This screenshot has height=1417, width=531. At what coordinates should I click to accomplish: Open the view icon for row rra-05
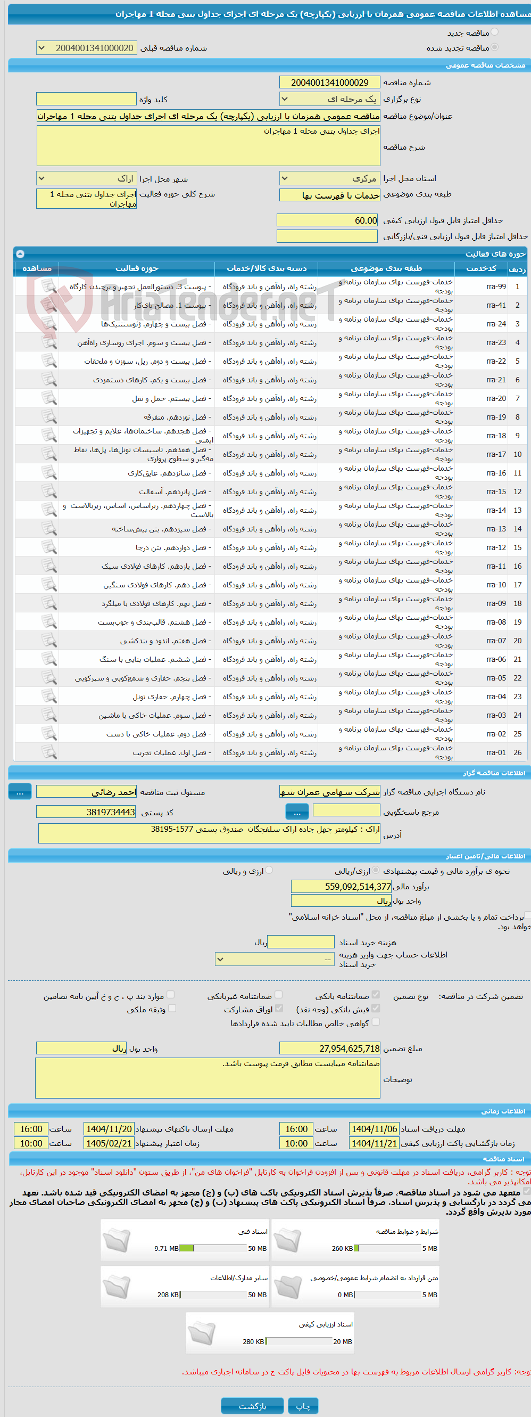tap(49, 678)
